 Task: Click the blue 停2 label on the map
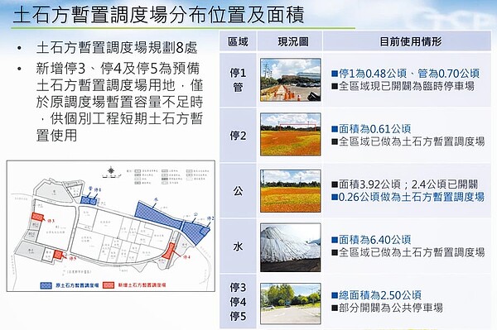tap(210, 218)
